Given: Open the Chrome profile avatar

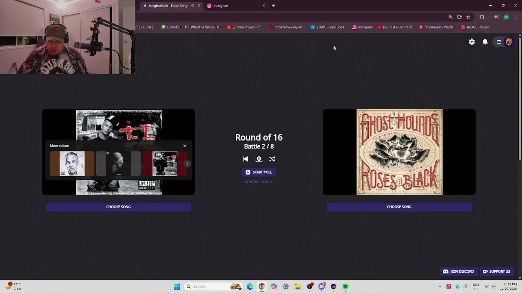Looking at the screenshot, I should pyautogui.click(x=506, y=17).
